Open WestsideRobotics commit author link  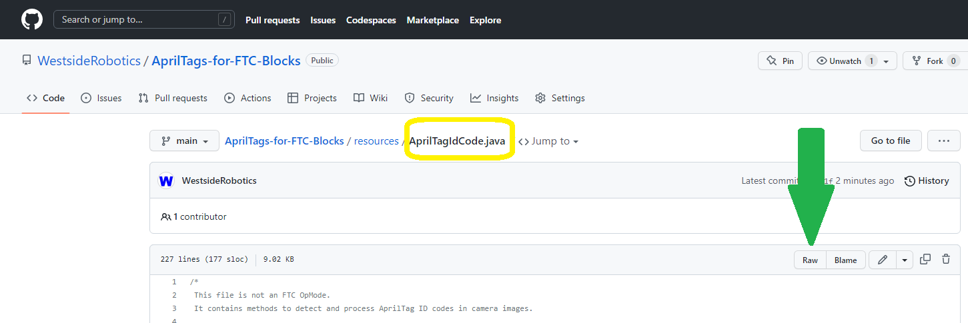(x=219, y=180)
